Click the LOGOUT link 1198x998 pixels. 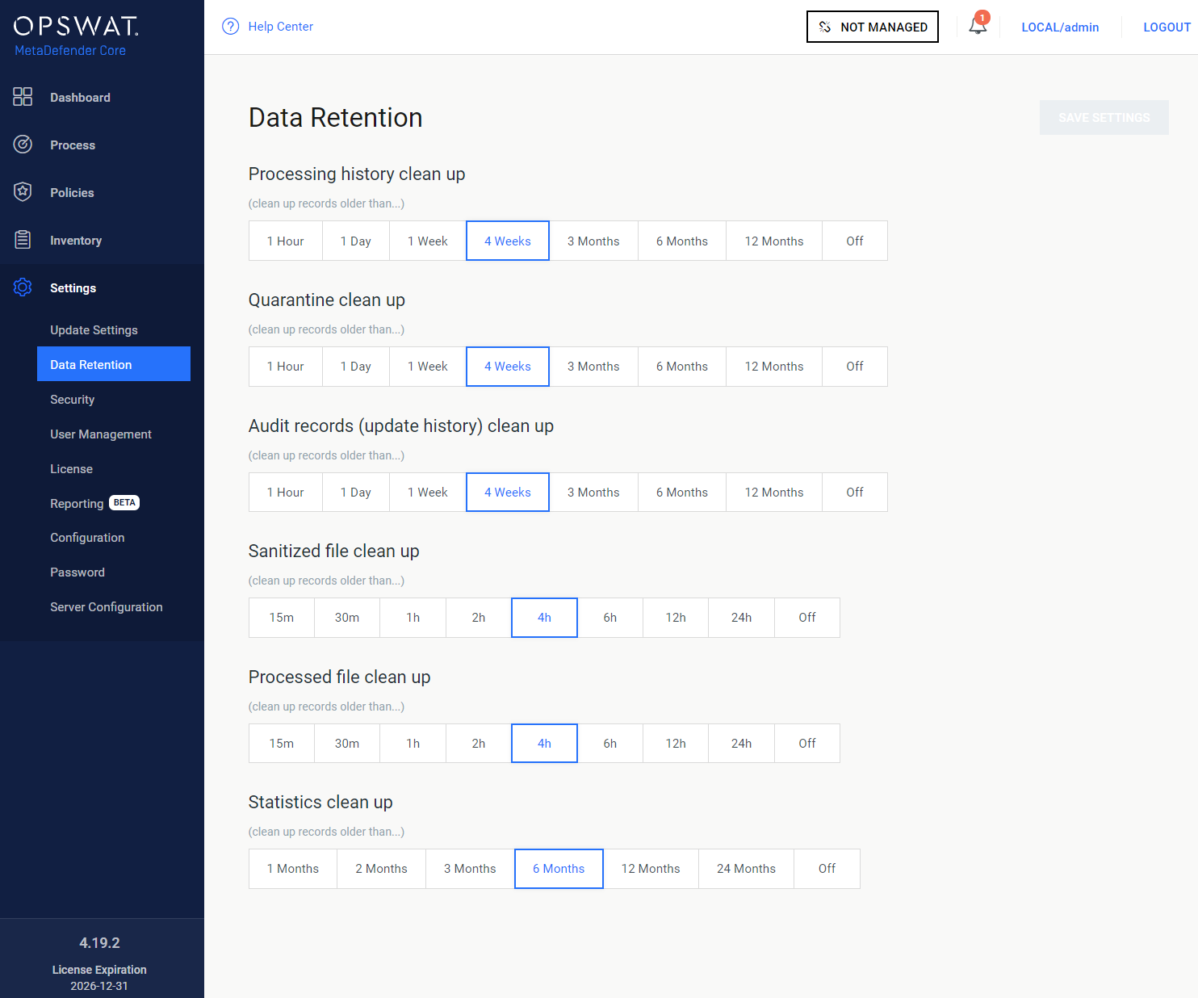(x=1167, y=27)
